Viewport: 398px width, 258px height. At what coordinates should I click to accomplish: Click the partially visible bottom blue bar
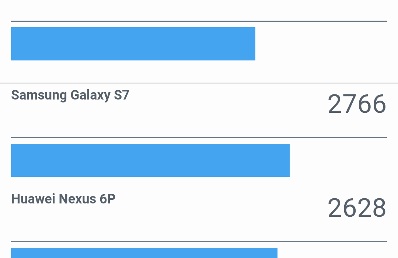pyautogui.click(x=144, y=253)
